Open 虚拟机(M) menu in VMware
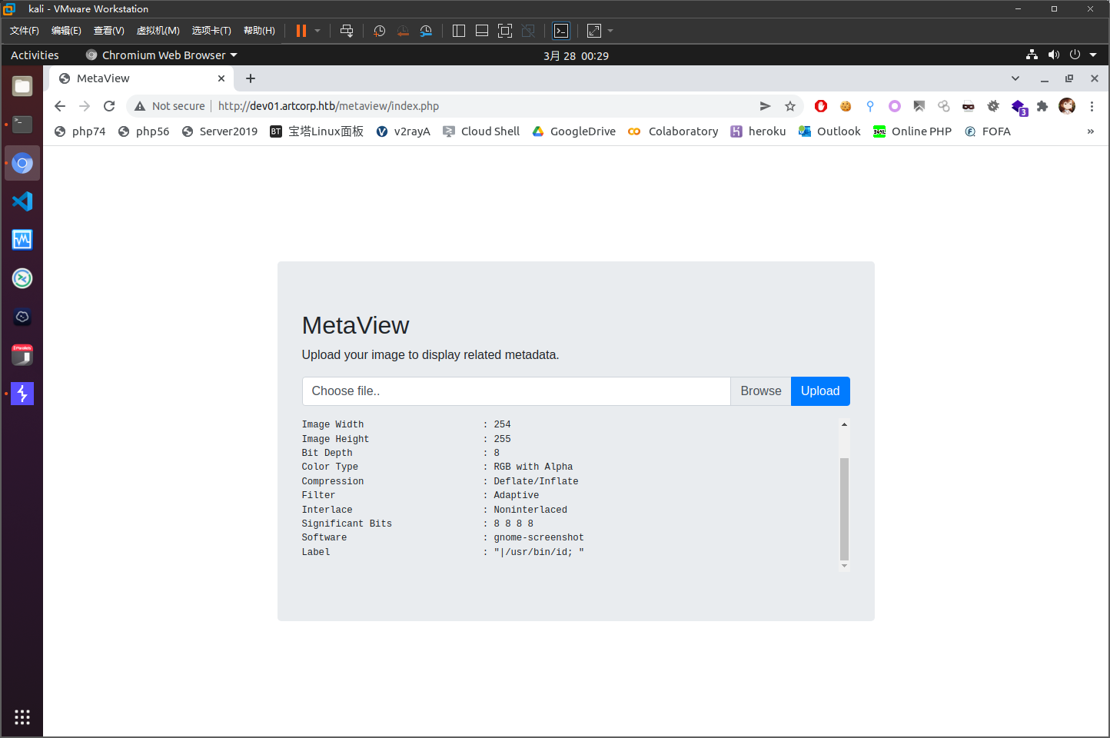 pos(158,31)
